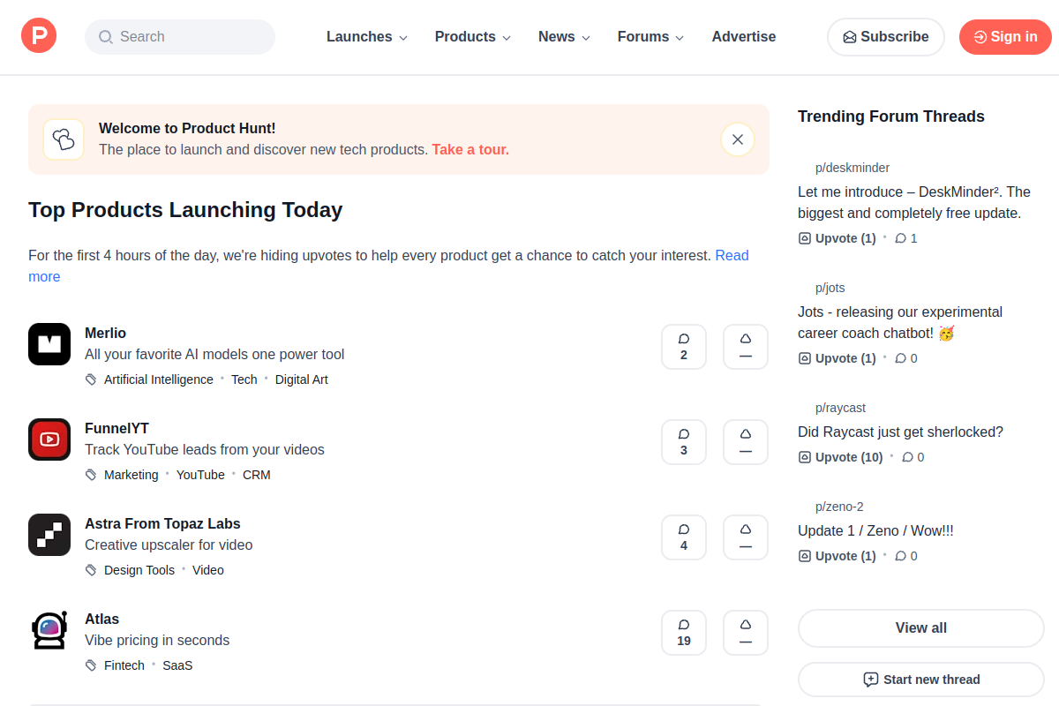Upvote Astra From Topaz Labs
1059x706 pixels.
746,537
